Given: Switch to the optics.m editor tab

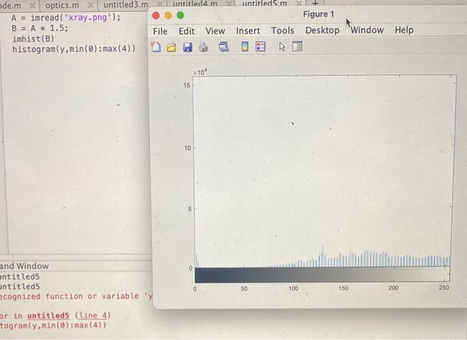Looking at the screenshot, I should tap(62, 5).
